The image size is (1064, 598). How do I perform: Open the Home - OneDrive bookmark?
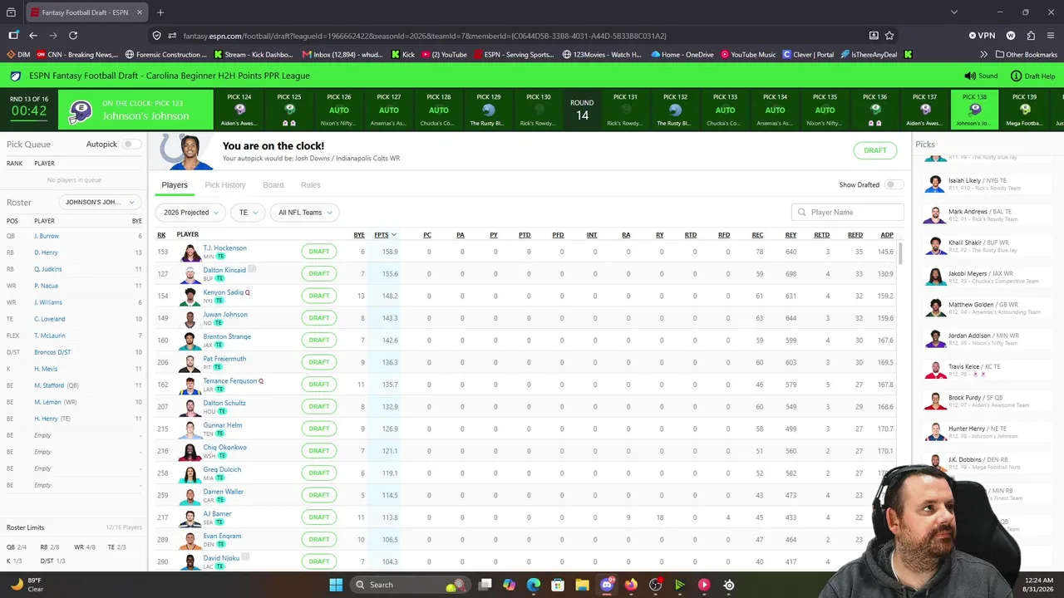tap(682, 55)
